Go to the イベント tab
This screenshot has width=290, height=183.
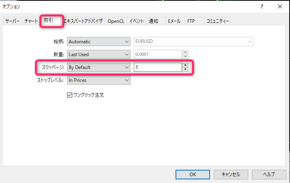coord(137,21)
